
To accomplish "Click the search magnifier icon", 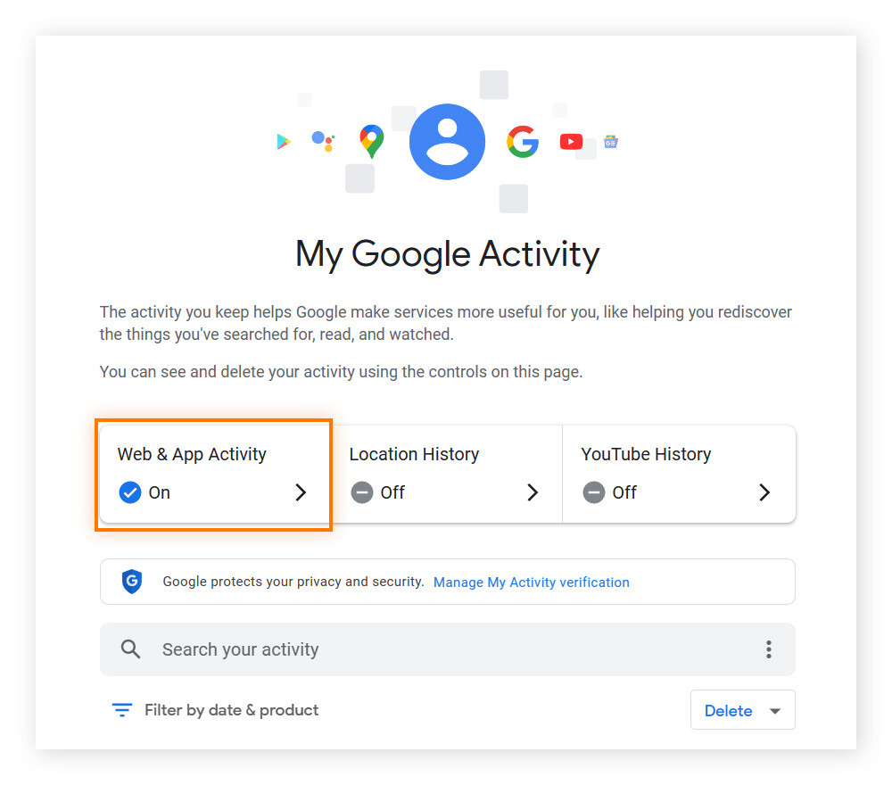I will (130, 649).
